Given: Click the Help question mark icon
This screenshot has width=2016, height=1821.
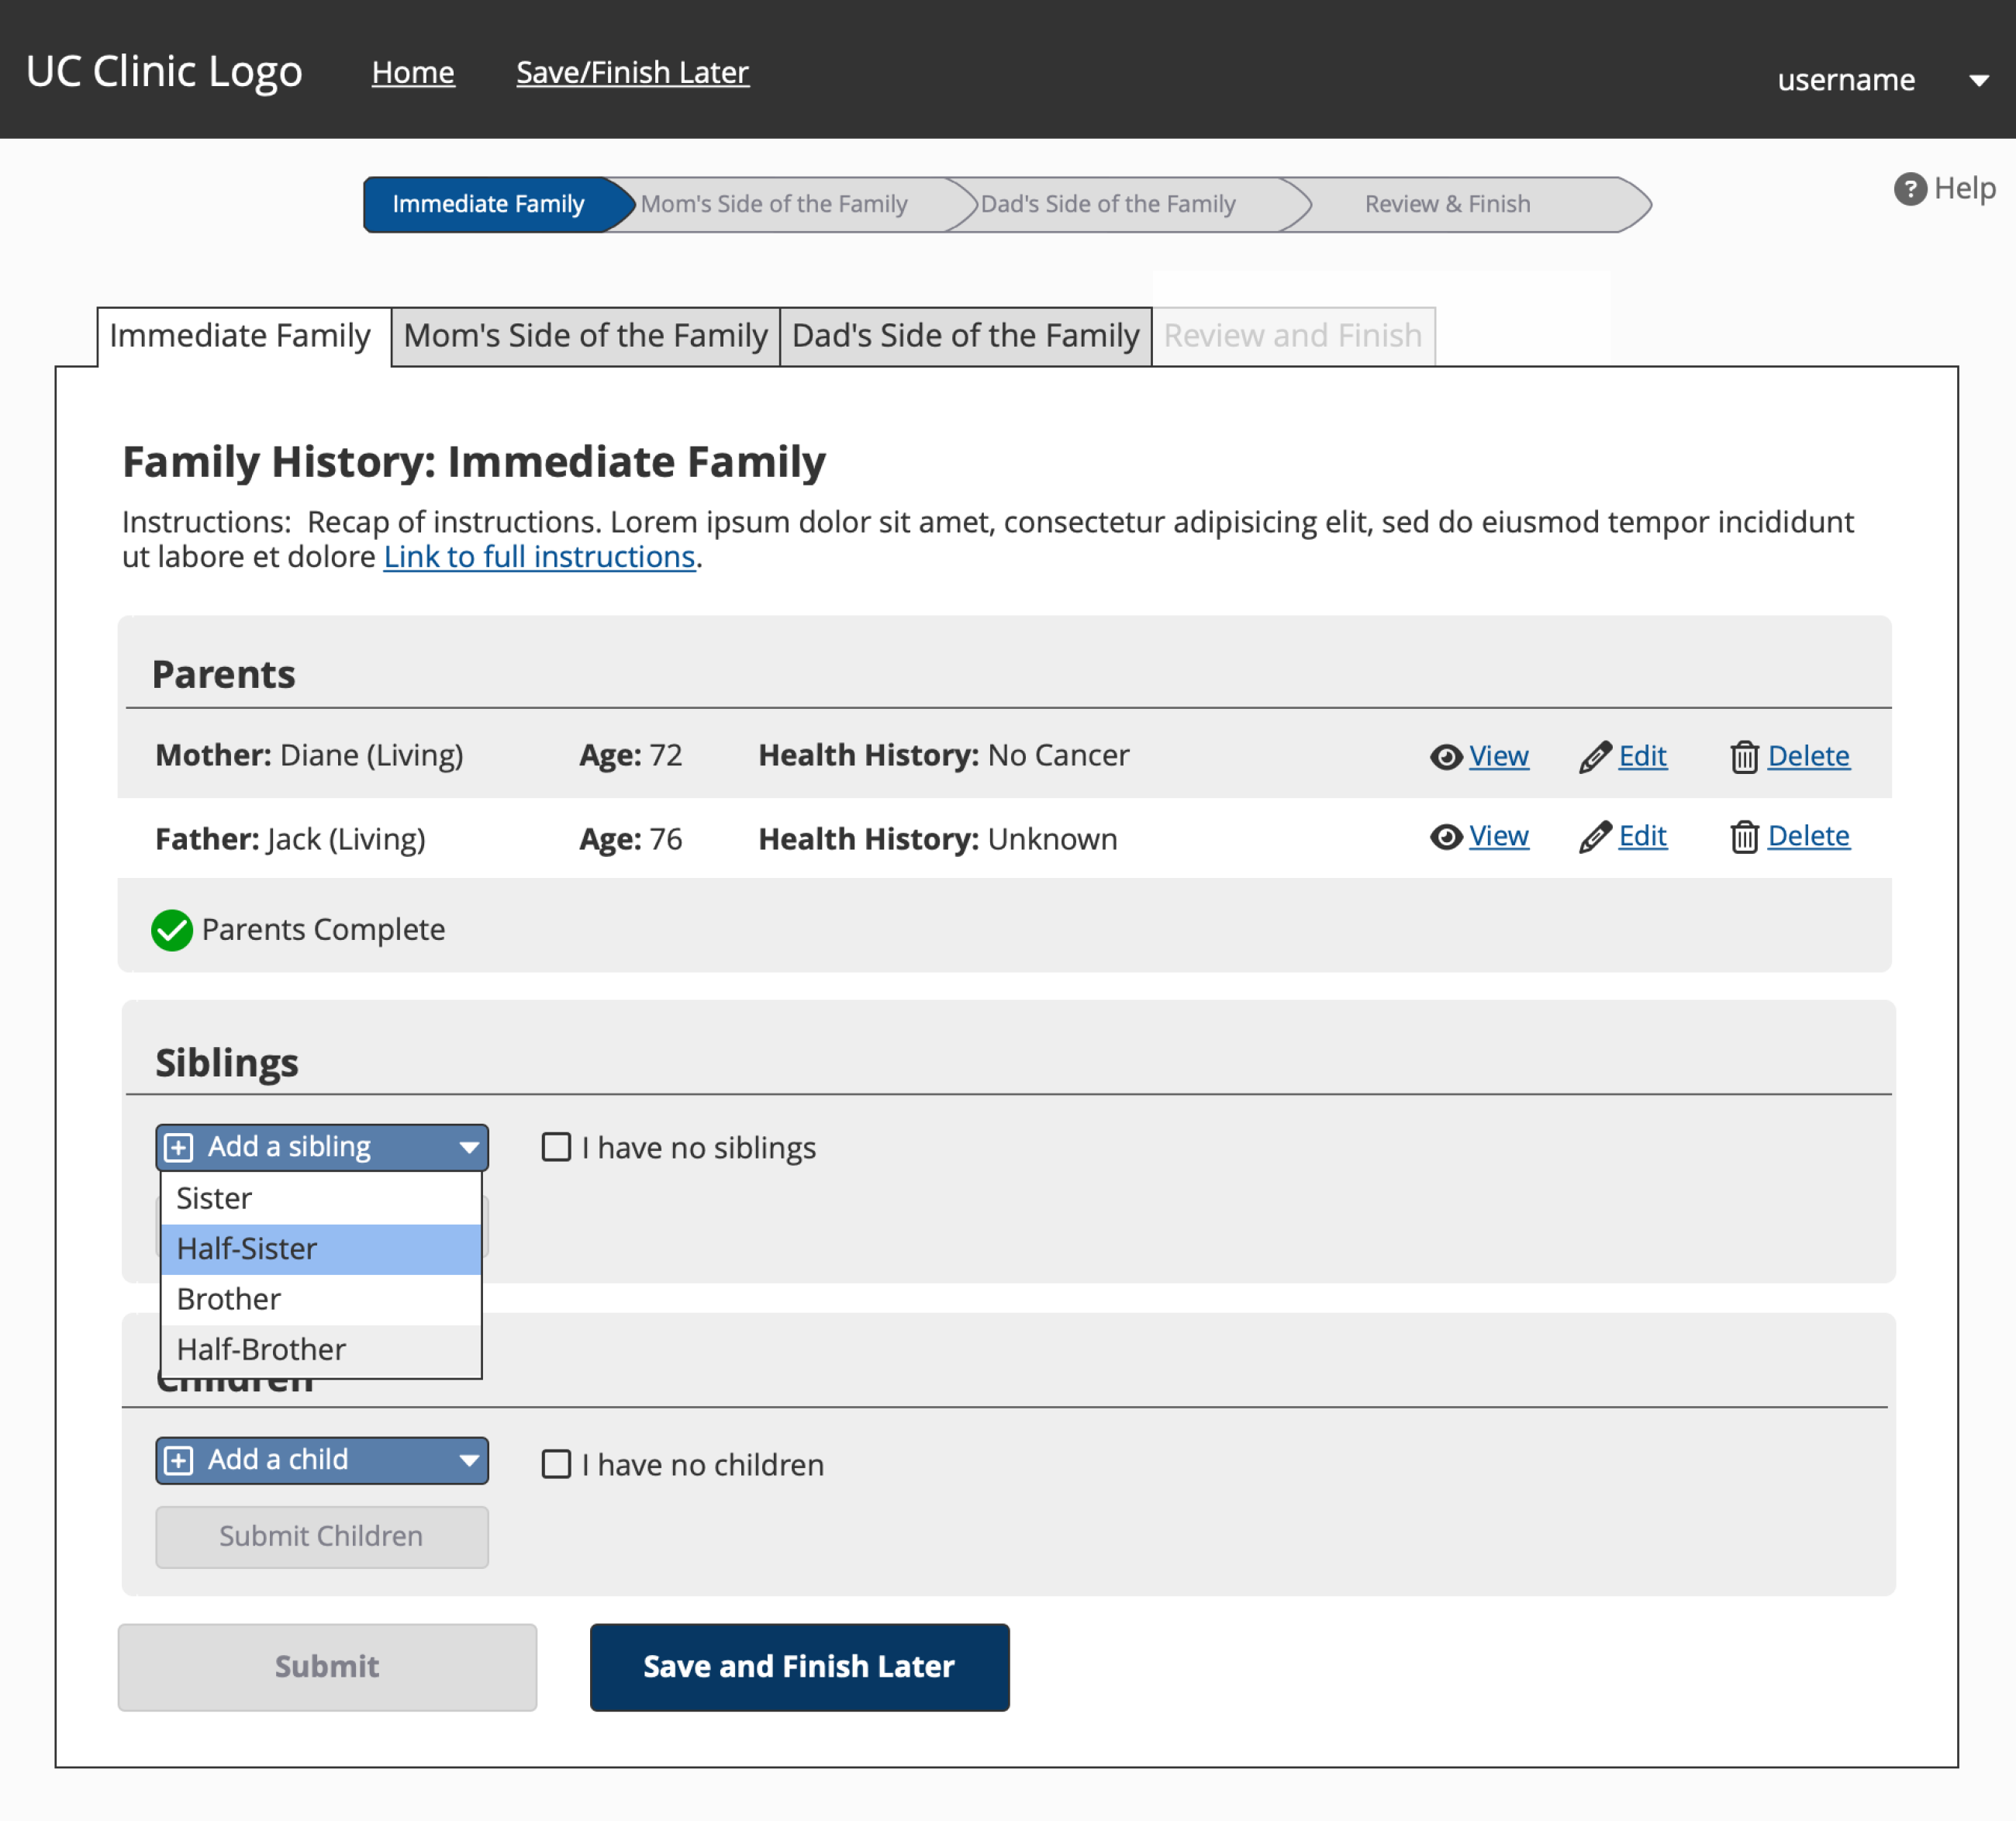Looking at the screenshot, I should point(1909,188).
